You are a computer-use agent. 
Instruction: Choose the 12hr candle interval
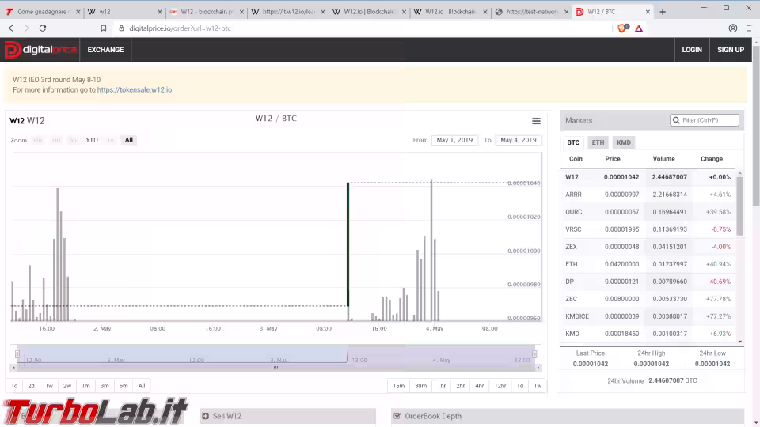(500, 386)
